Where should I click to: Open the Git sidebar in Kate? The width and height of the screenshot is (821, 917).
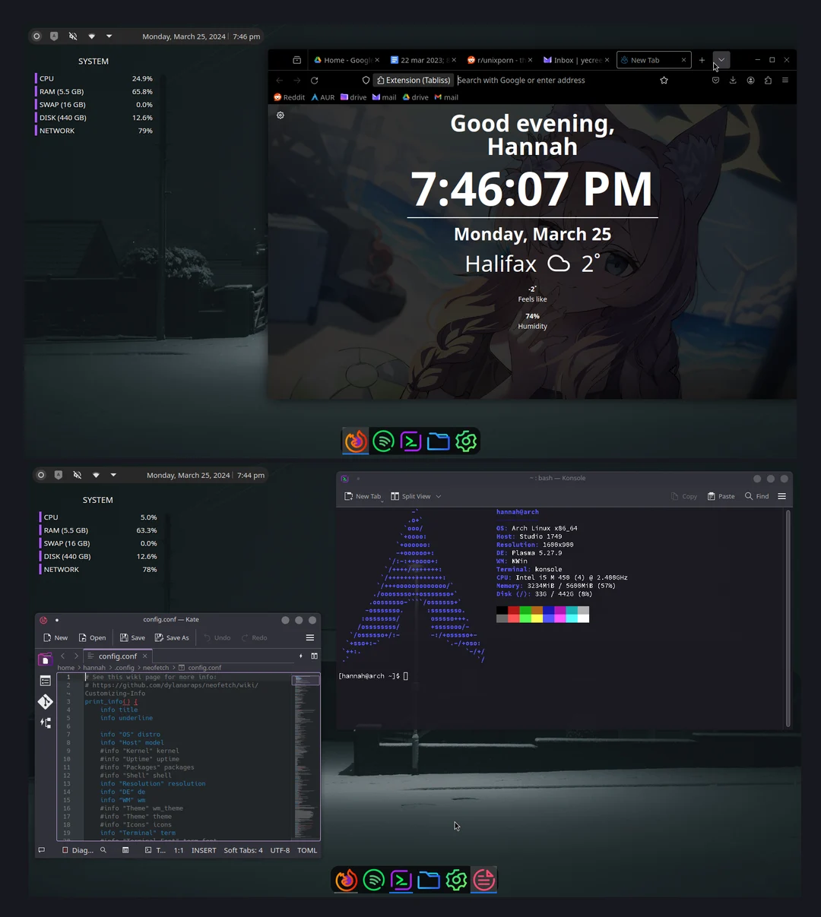[45, 701]
